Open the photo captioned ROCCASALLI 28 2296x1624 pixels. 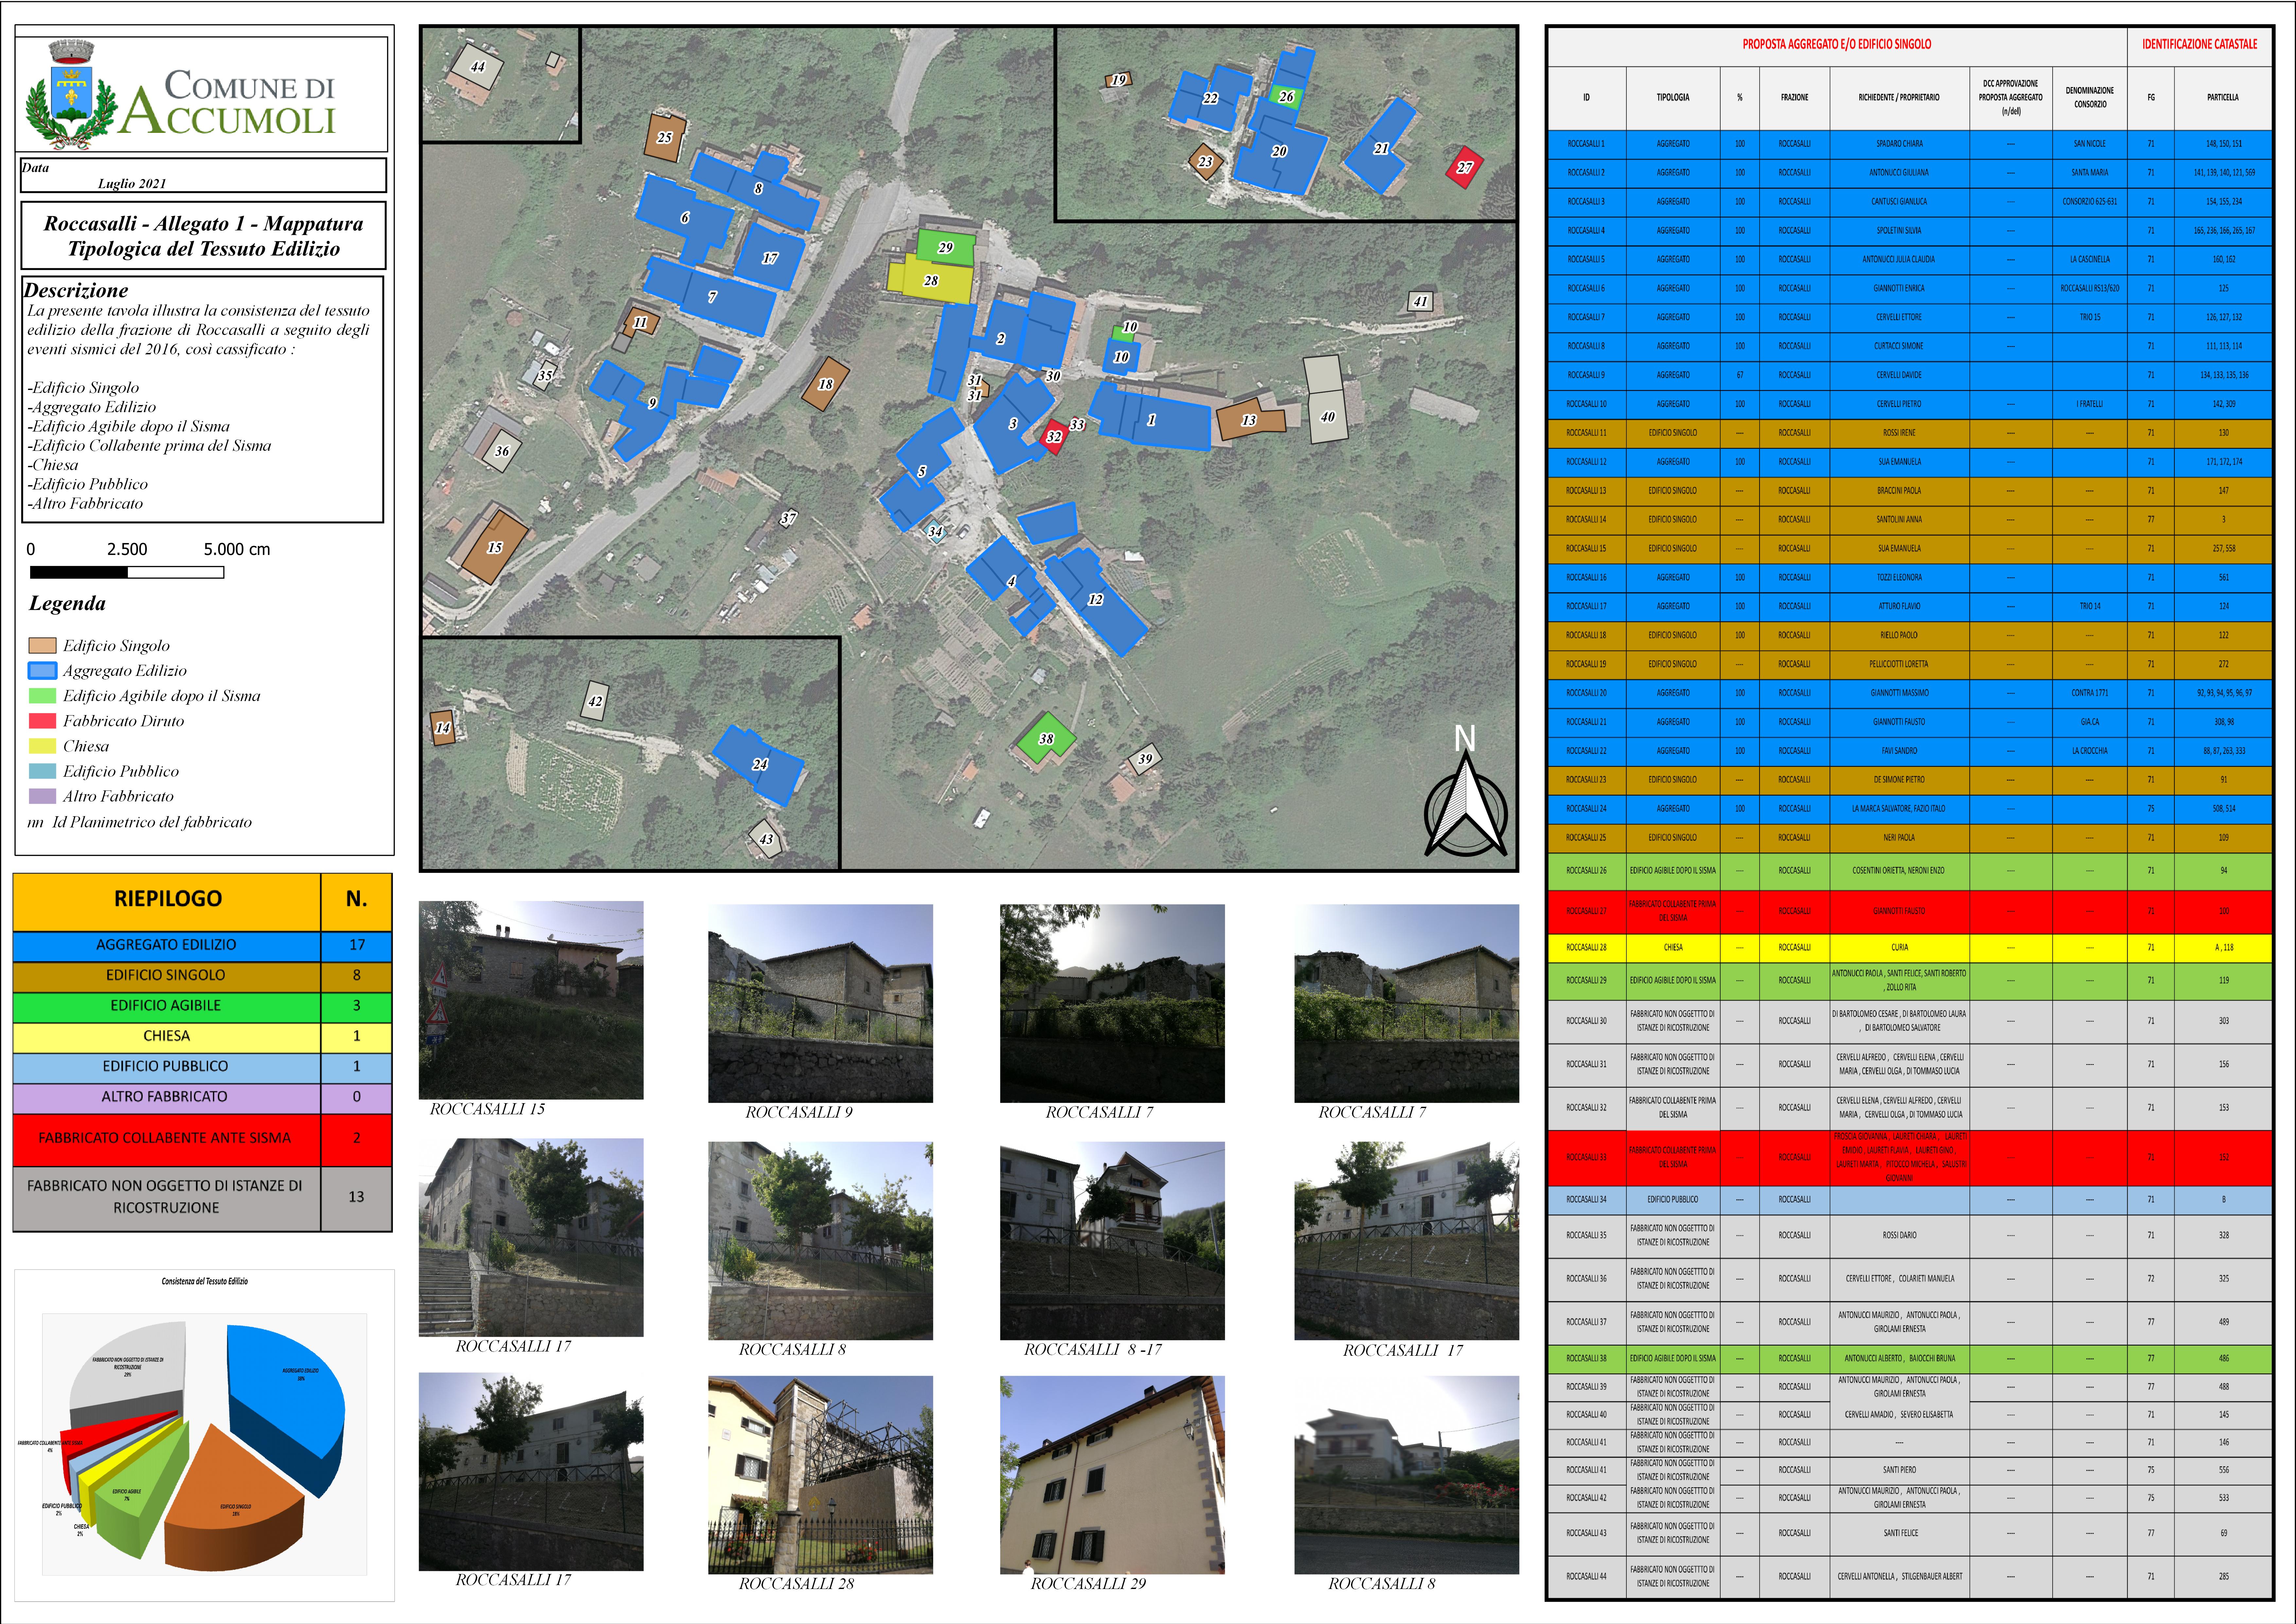click(820, 1475)
